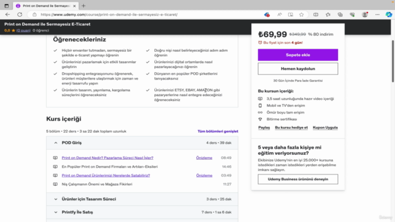Click the Sepete ekle button
The height and width of the screenshot is (222, 395).
(297, 55)
